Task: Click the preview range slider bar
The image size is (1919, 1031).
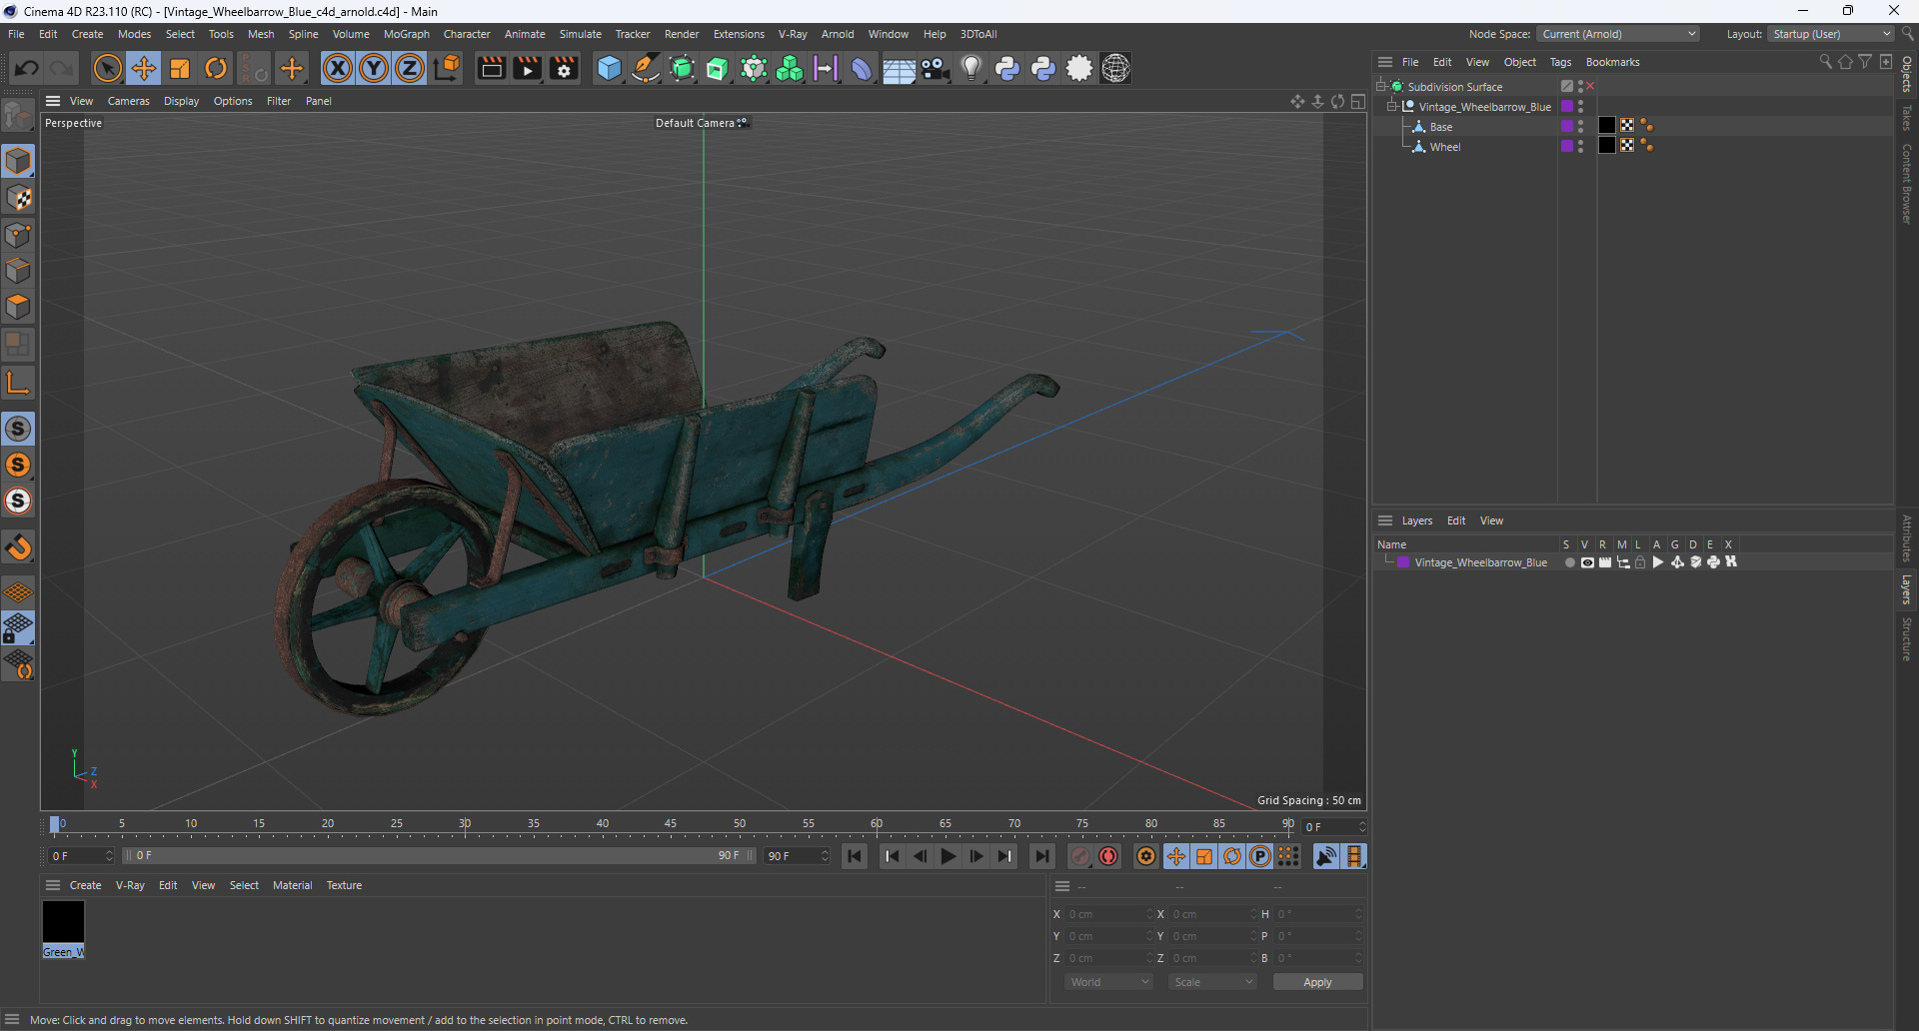Action: coord(439,856)
